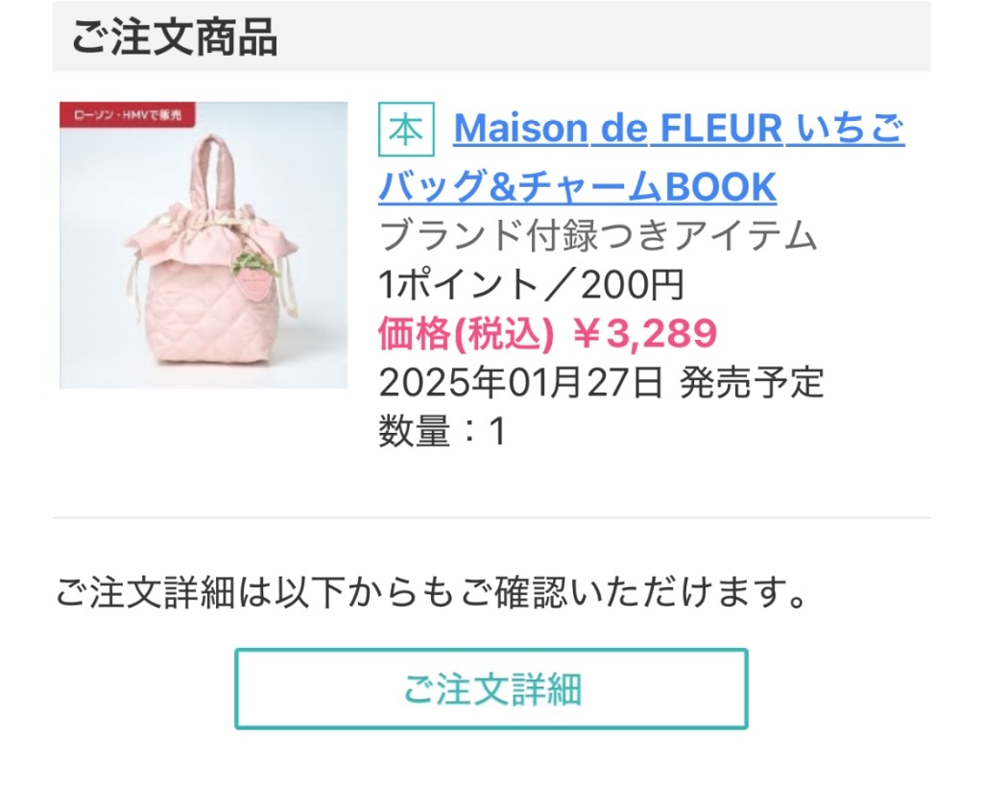Click the 2025年01月27日 release date
983x787 pixels.
[x=521, y=382]
